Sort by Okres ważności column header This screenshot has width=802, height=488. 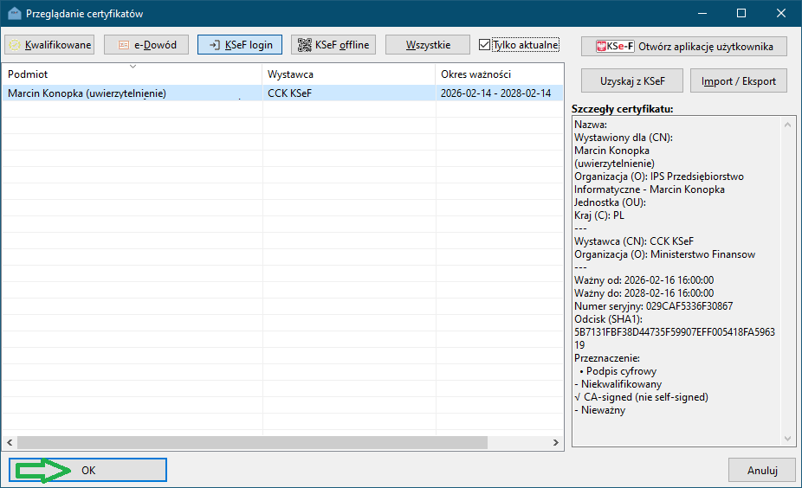tap(498, 74)
